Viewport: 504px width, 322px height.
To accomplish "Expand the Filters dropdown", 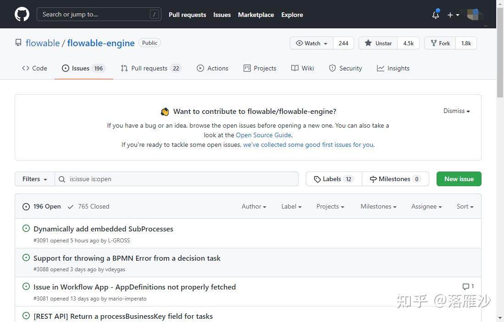I will coord(35,179).
